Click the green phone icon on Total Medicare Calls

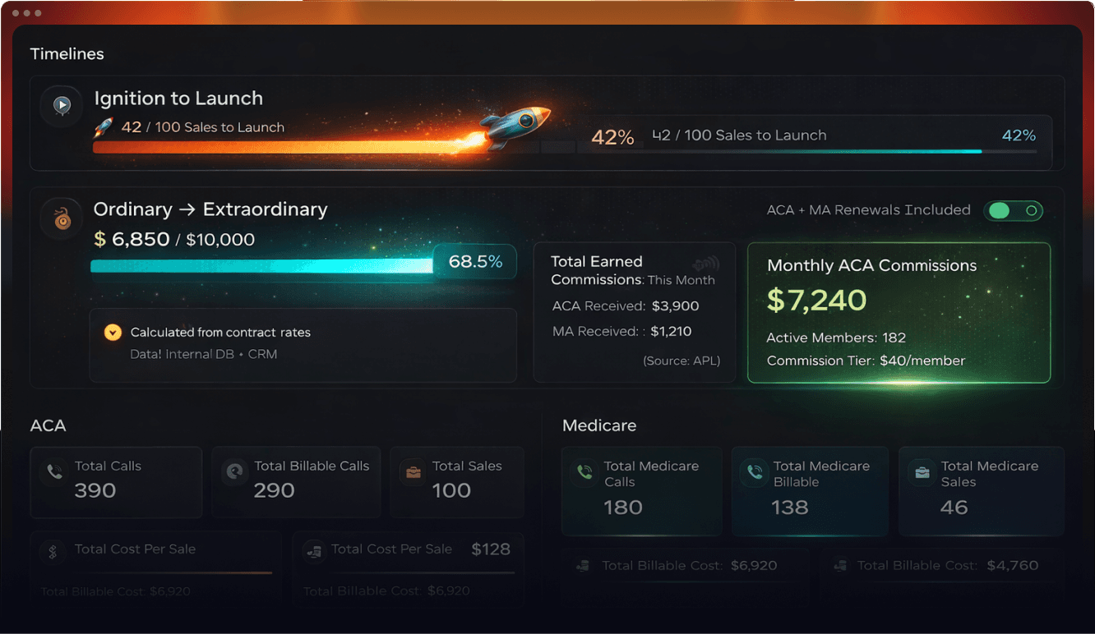pyautogui.click(x=584, y=472)
